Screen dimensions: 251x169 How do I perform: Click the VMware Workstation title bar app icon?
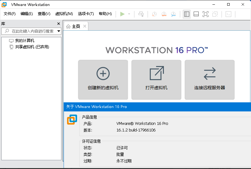click(x=4, y=5)
